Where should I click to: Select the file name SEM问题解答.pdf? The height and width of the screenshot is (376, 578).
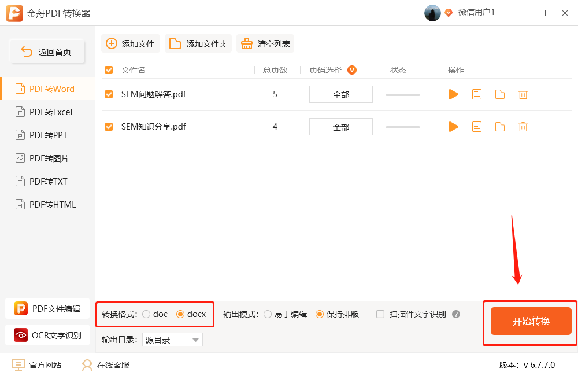(154, 94)
